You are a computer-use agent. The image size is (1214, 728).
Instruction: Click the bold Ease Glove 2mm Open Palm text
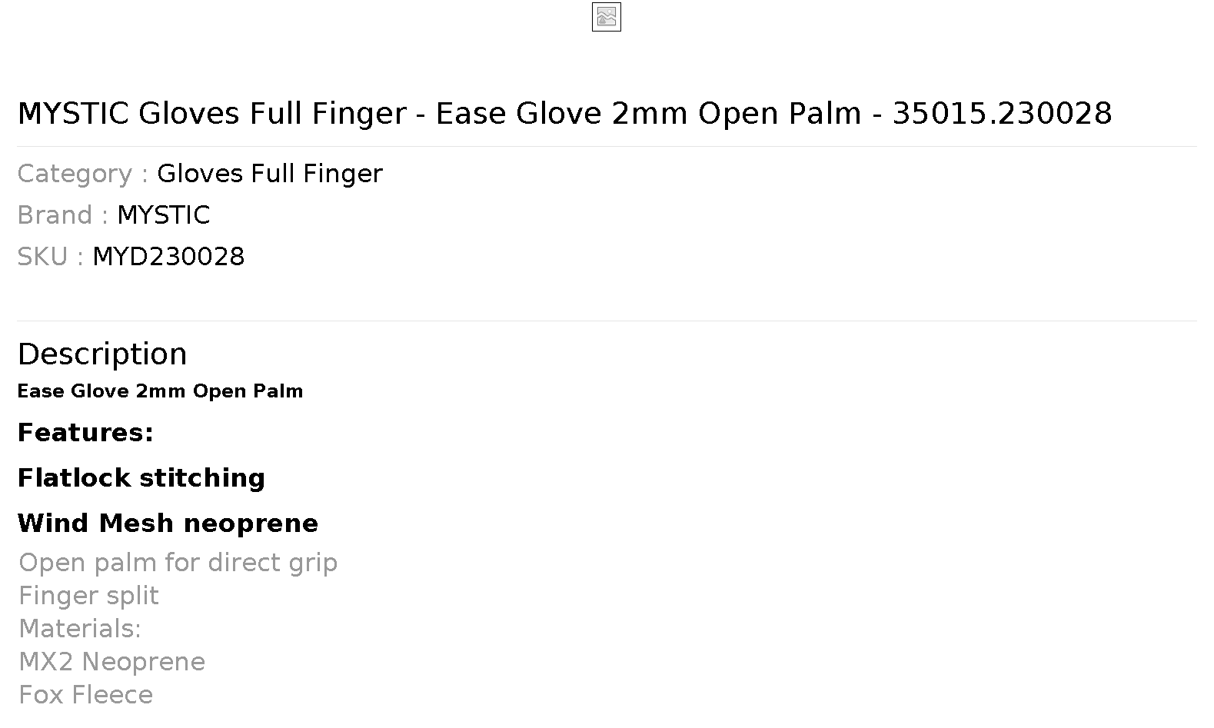pyautogui.click(x=160, y=391)
